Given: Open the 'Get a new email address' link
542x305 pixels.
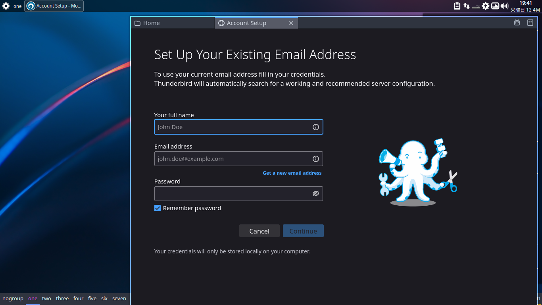Looking at the screenshot, I should click(292, 173).
